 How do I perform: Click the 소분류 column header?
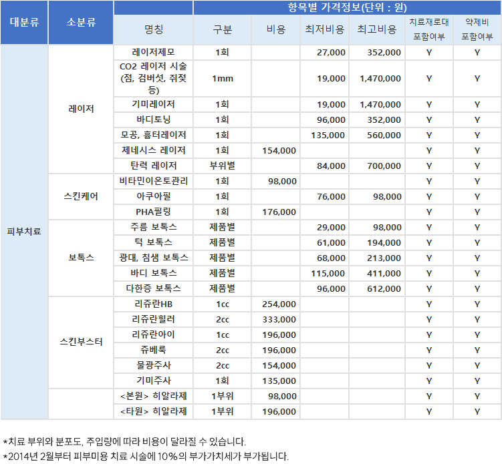click(81, 22)
